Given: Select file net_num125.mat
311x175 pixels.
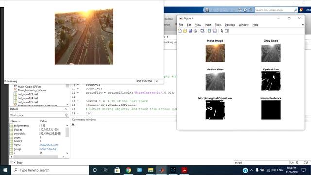Looking at the screenshot, I should 28,102.
